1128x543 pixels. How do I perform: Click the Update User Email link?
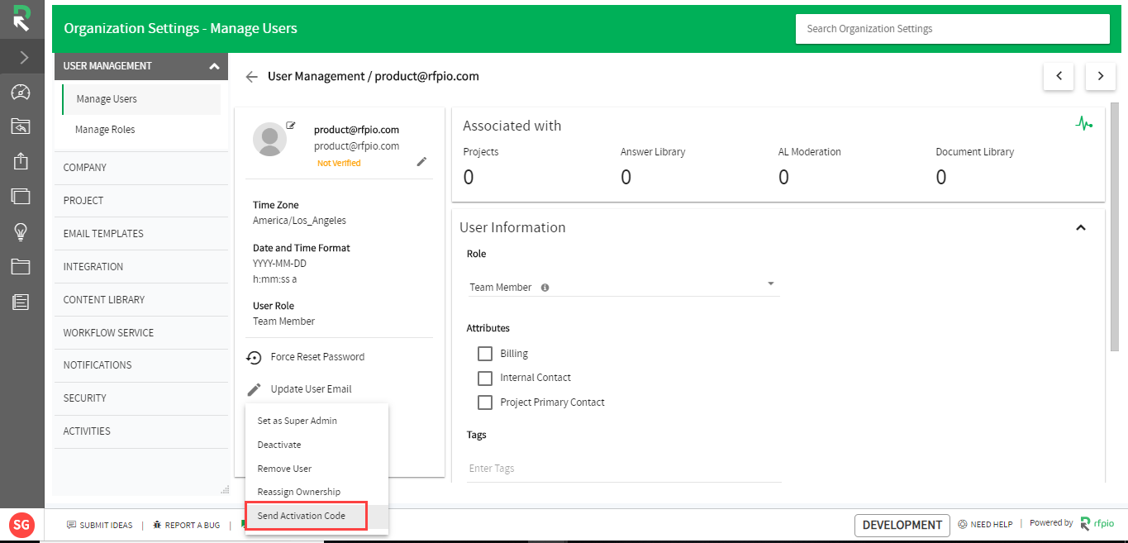pos(311,389)
